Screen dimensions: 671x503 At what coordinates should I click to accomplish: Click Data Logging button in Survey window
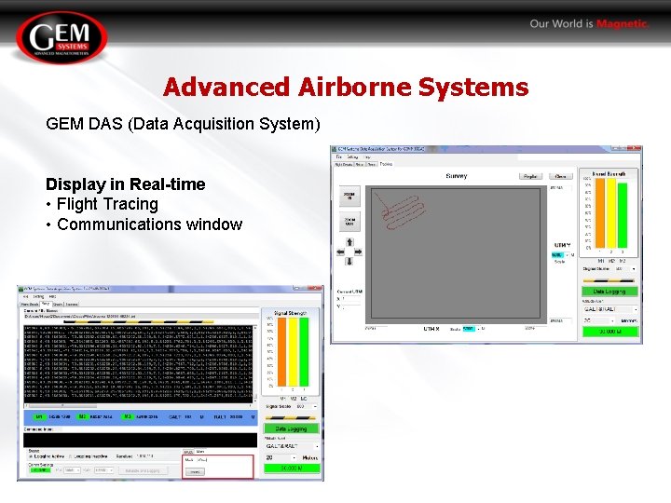point(609,292)
